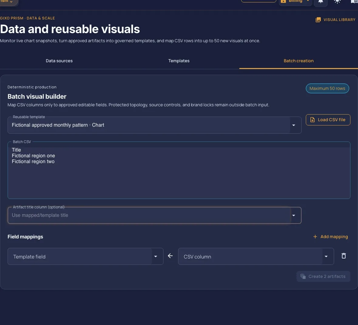
Task: Click the Add mapping button
Action: point(330,237)
